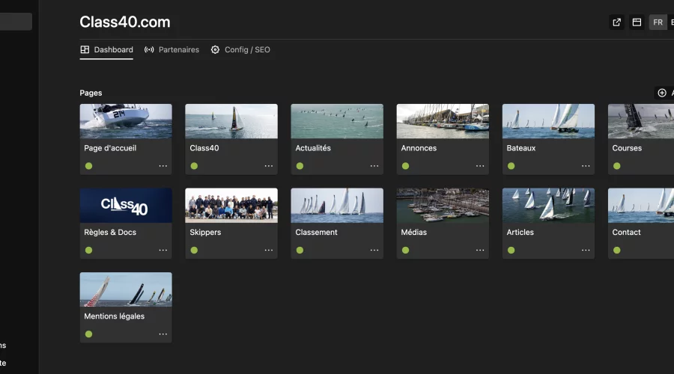This screenshot has height=374, width=674.
Task: Open more options for Class40 page
Action: [x=269, y=166]
